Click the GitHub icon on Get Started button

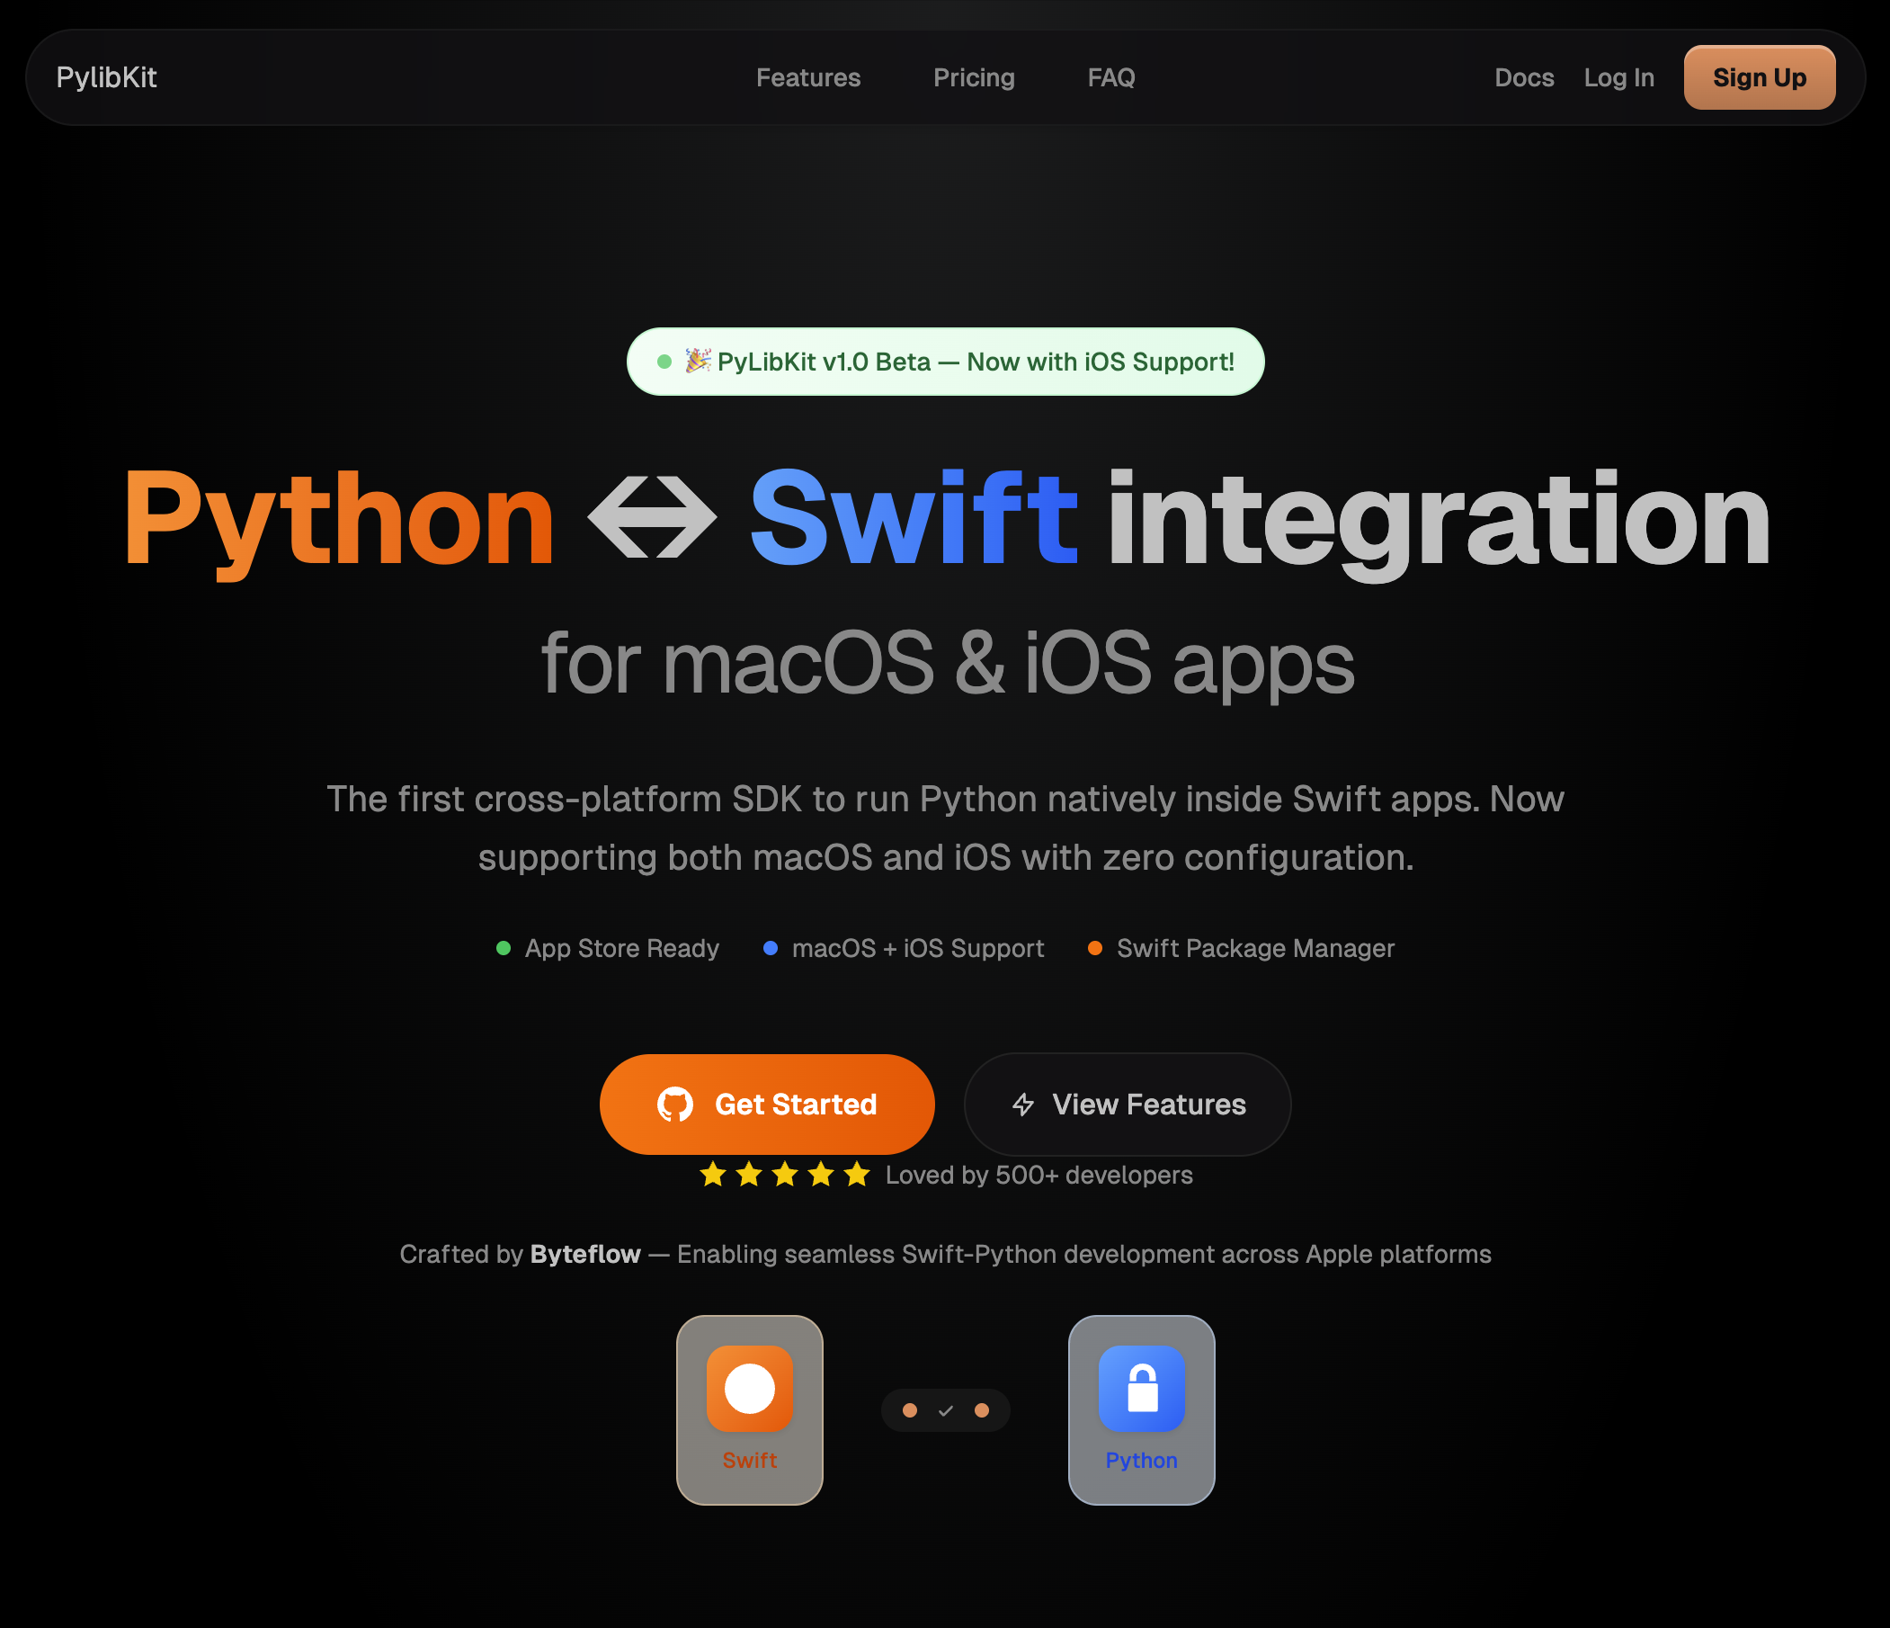click(x=675, y=1105)
